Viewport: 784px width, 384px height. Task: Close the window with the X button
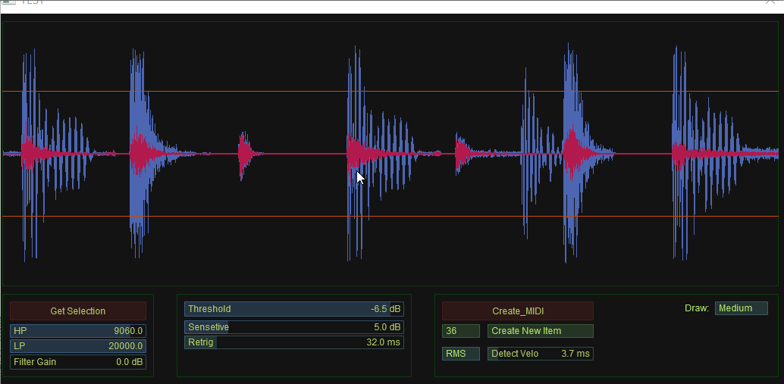pos(771,2)
